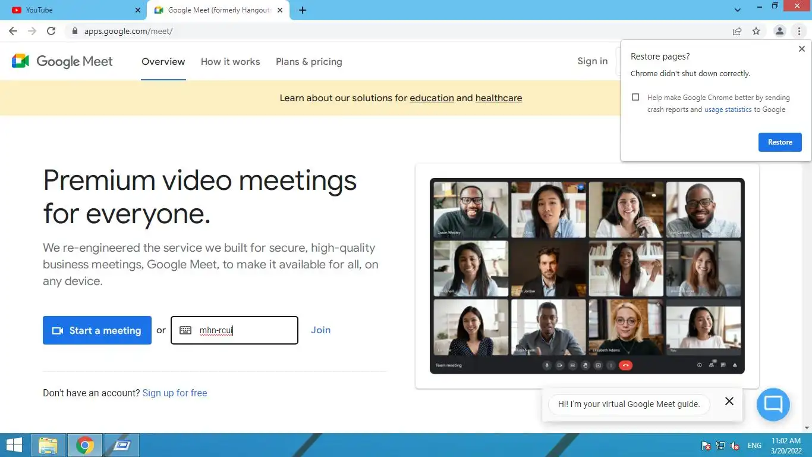The width and height of the screenshot is (812, 457).
Task: Click the muted volume tray icon
Action: click(x=735, y=446)
